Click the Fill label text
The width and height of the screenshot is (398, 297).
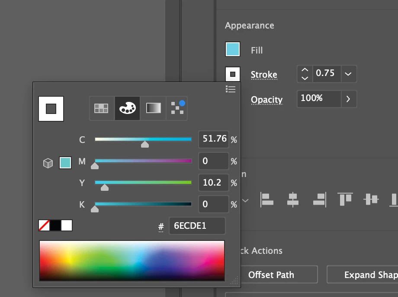(x=257, y=51)
